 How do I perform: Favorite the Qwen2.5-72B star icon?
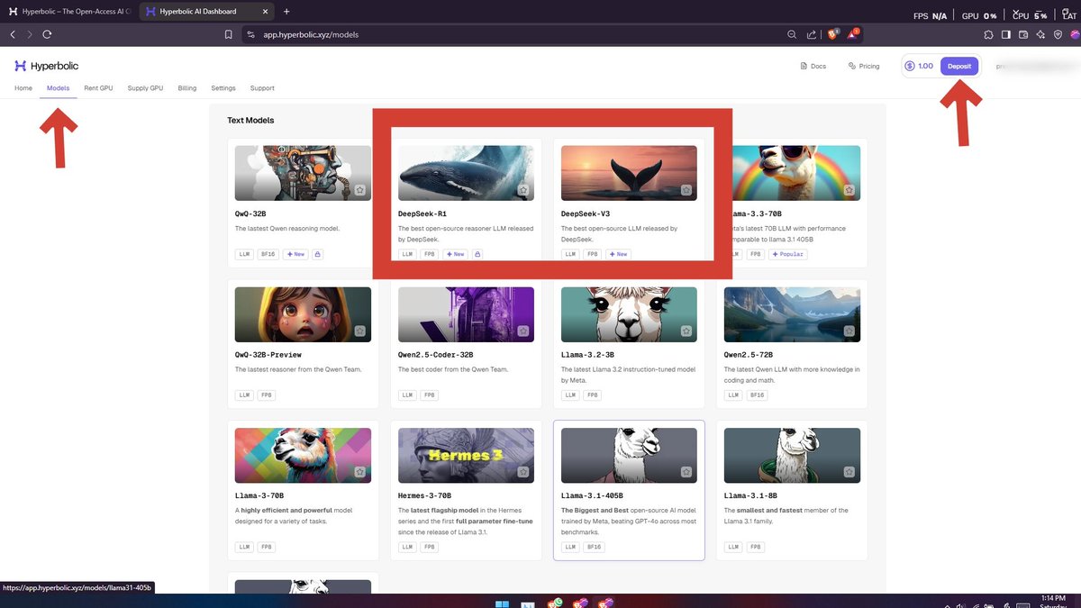849,331
